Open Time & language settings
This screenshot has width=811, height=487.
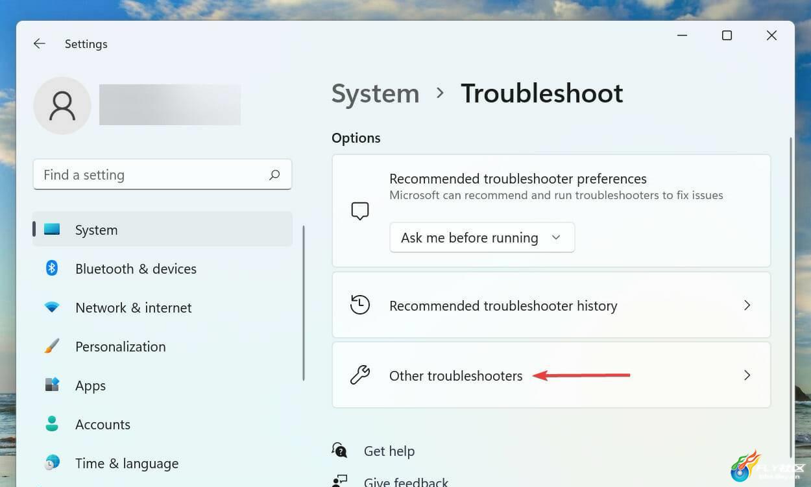click(x=162, y=463)
